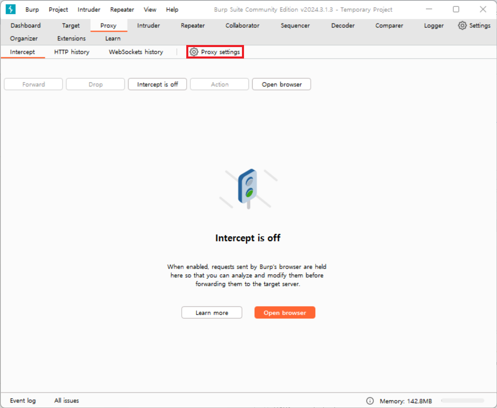The width and height of the screenshot is (497, 408).
Task: Open the Repeater menu in menu bar
Action: click(122, 9)
